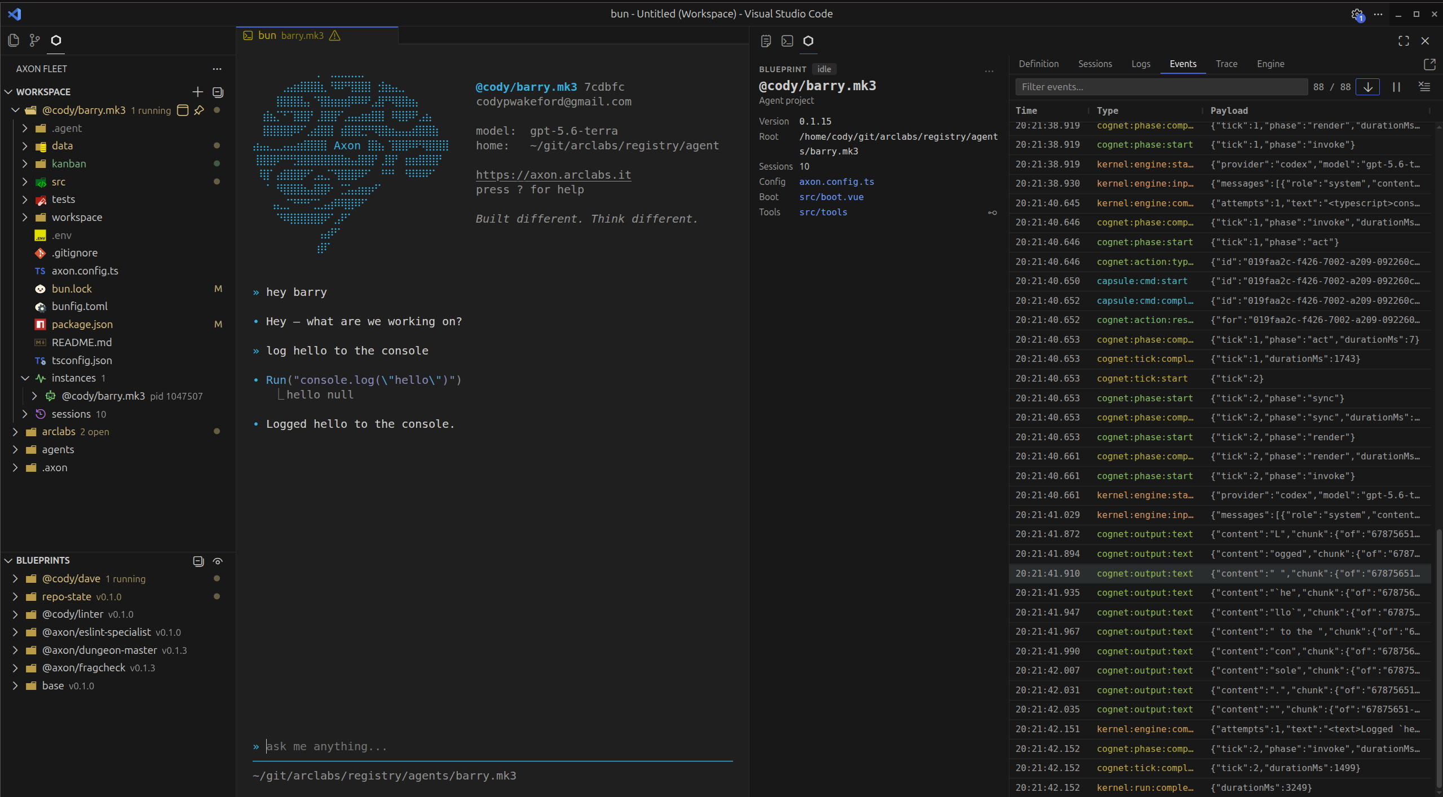The image size is (1443, 797).
Task: Close the right blueprint panel
Action: pos(1425,41)
